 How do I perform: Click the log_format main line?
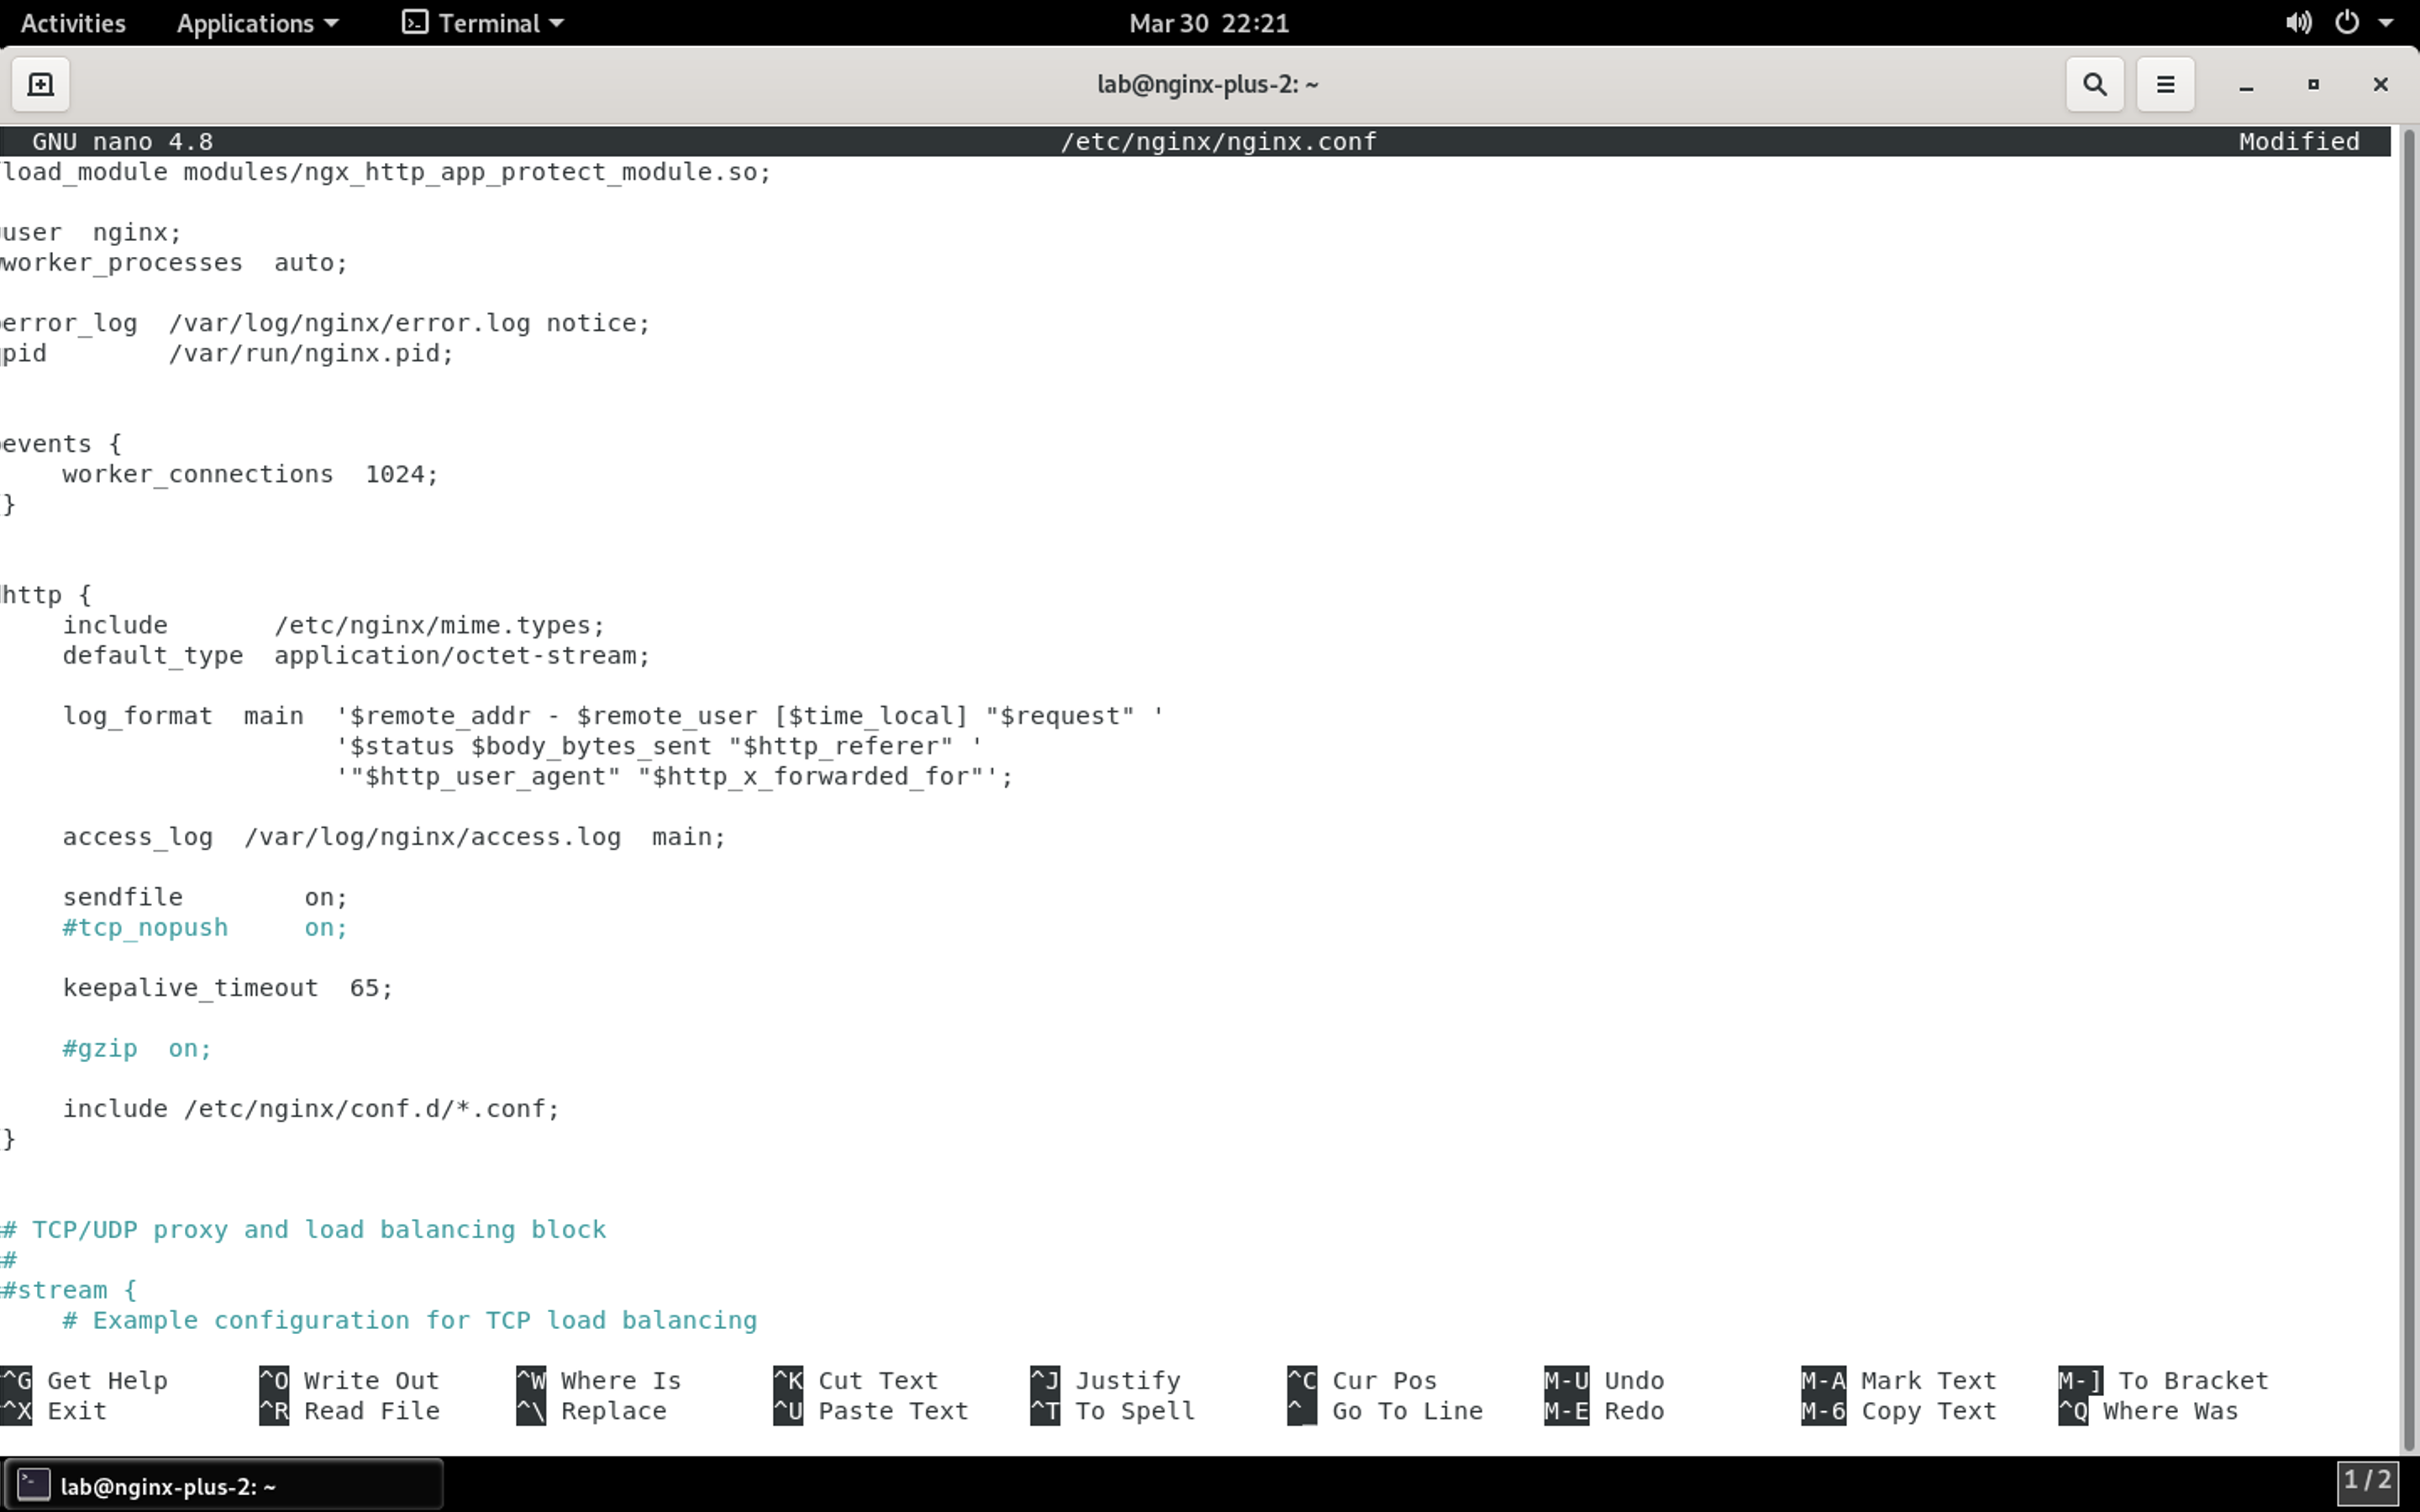click(613, 716)
